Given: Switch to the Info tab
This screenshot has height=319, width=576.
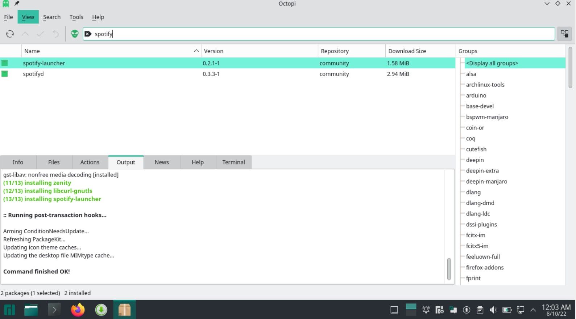Looking at the screenshot, I should click(18, 162).
